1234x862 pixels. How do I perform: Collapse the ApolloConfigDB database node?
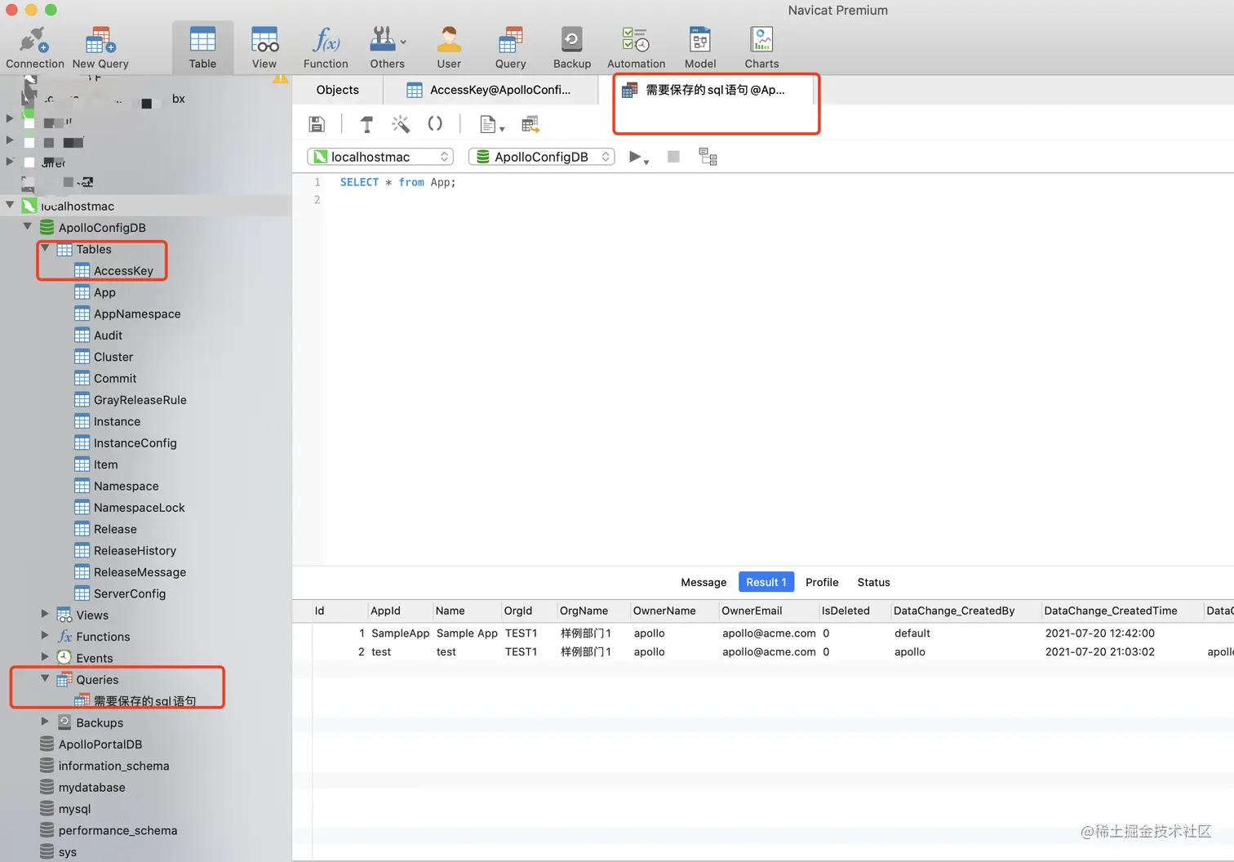click(28, 226)
